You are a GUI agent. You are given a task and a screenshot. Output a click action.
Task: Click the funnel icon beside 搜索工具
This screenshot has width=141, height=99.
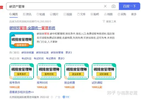[104, 21]
